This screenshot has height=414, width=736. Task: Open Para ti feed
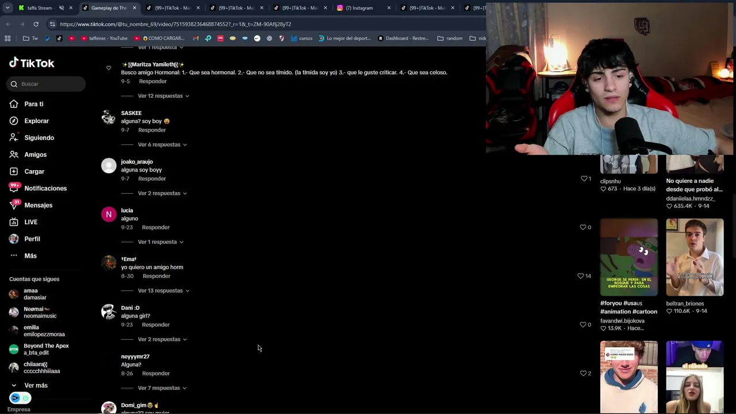[33, 104]
